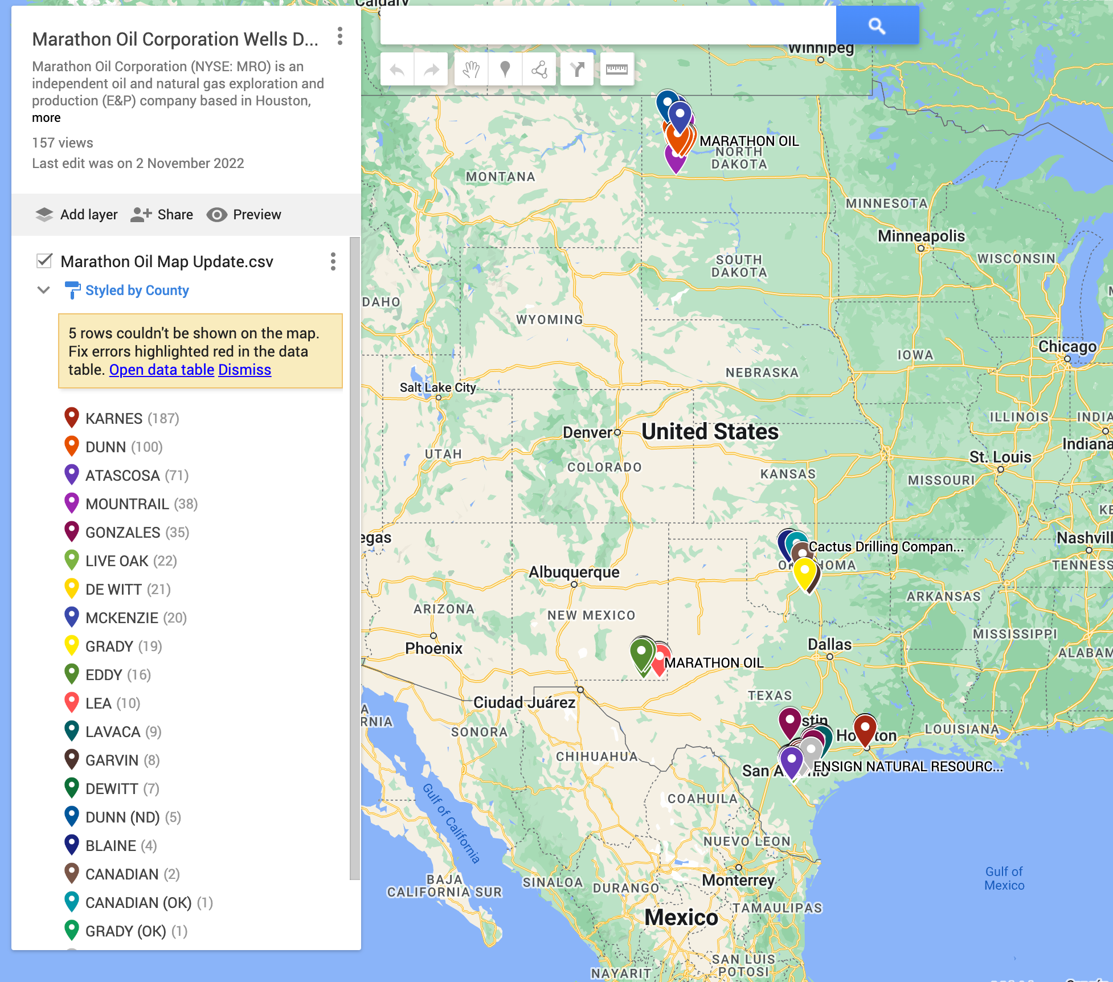Select the Draw a line tool
The width and height of the screenshot is (1113, 982).
pyautogui.click(x=538, y=68)
